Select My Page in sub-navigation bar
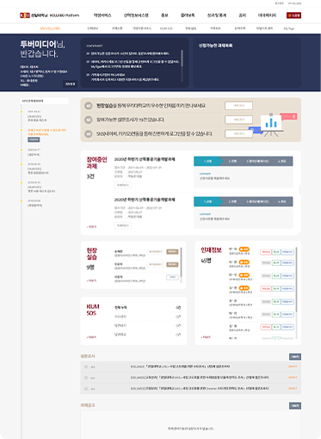321x439 pixels. pyautogui.click(x=289, y=28)
